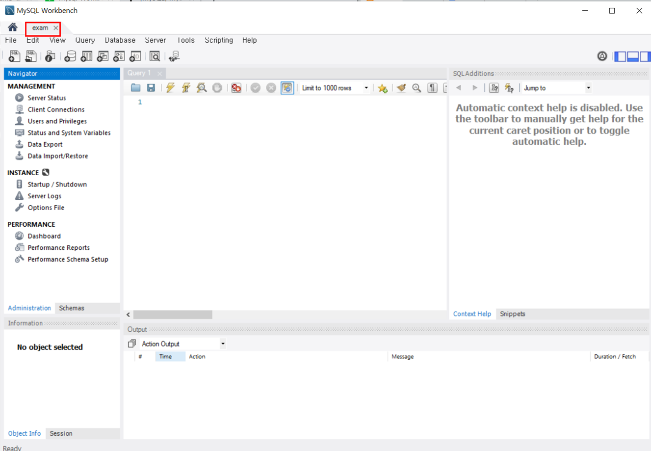Open the Edit menu
Screen dimensions: 651x451
33,40
